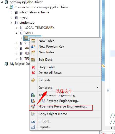The image size is (115, 134).
Task: Choose New Table from context menu
Action: [65, 41]
